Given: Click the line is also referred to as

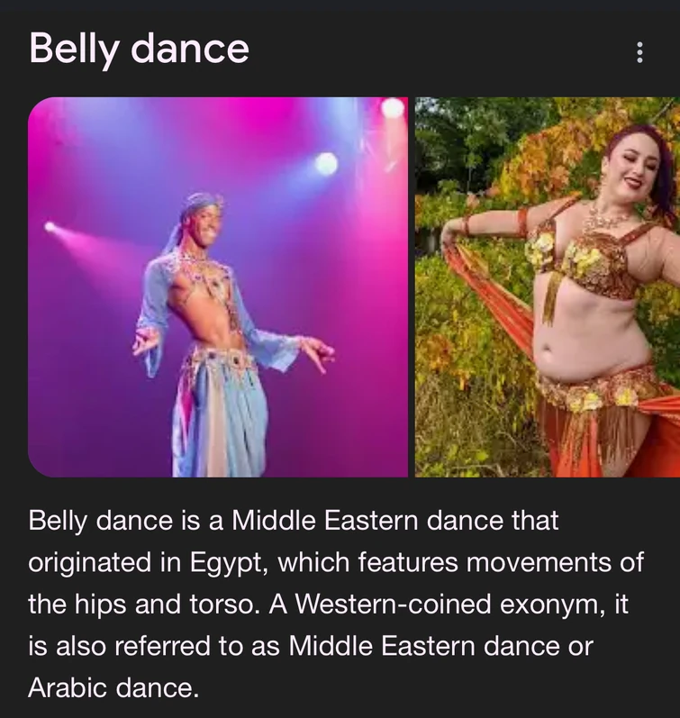Looking at the screenshot, I should click(x=154, y=646).
